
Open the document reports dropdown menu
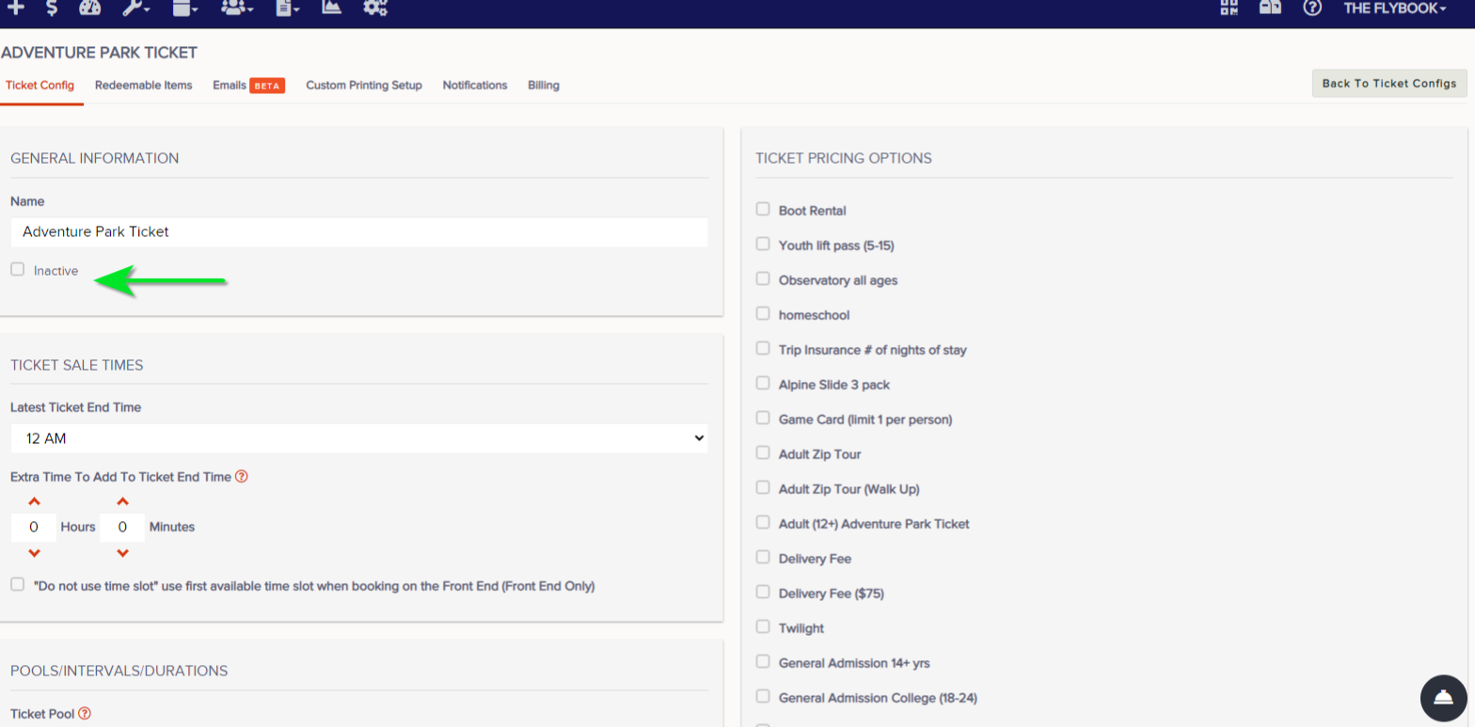coord(288,8)
